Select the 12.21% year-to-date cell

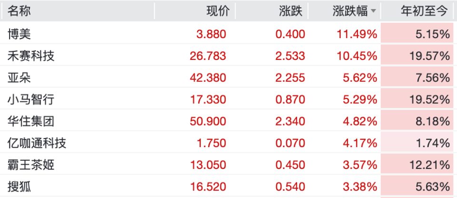click(x=429, y=165)
